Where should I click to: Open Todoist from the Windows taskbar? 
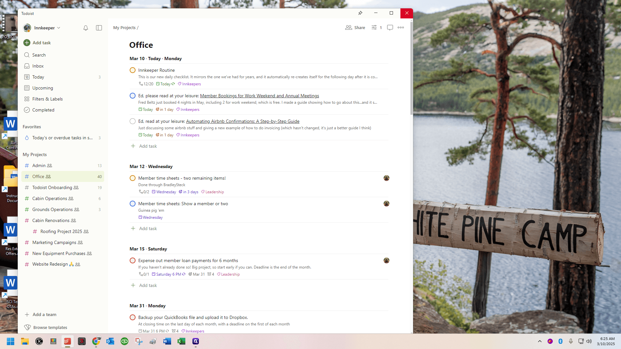point(67,341)
